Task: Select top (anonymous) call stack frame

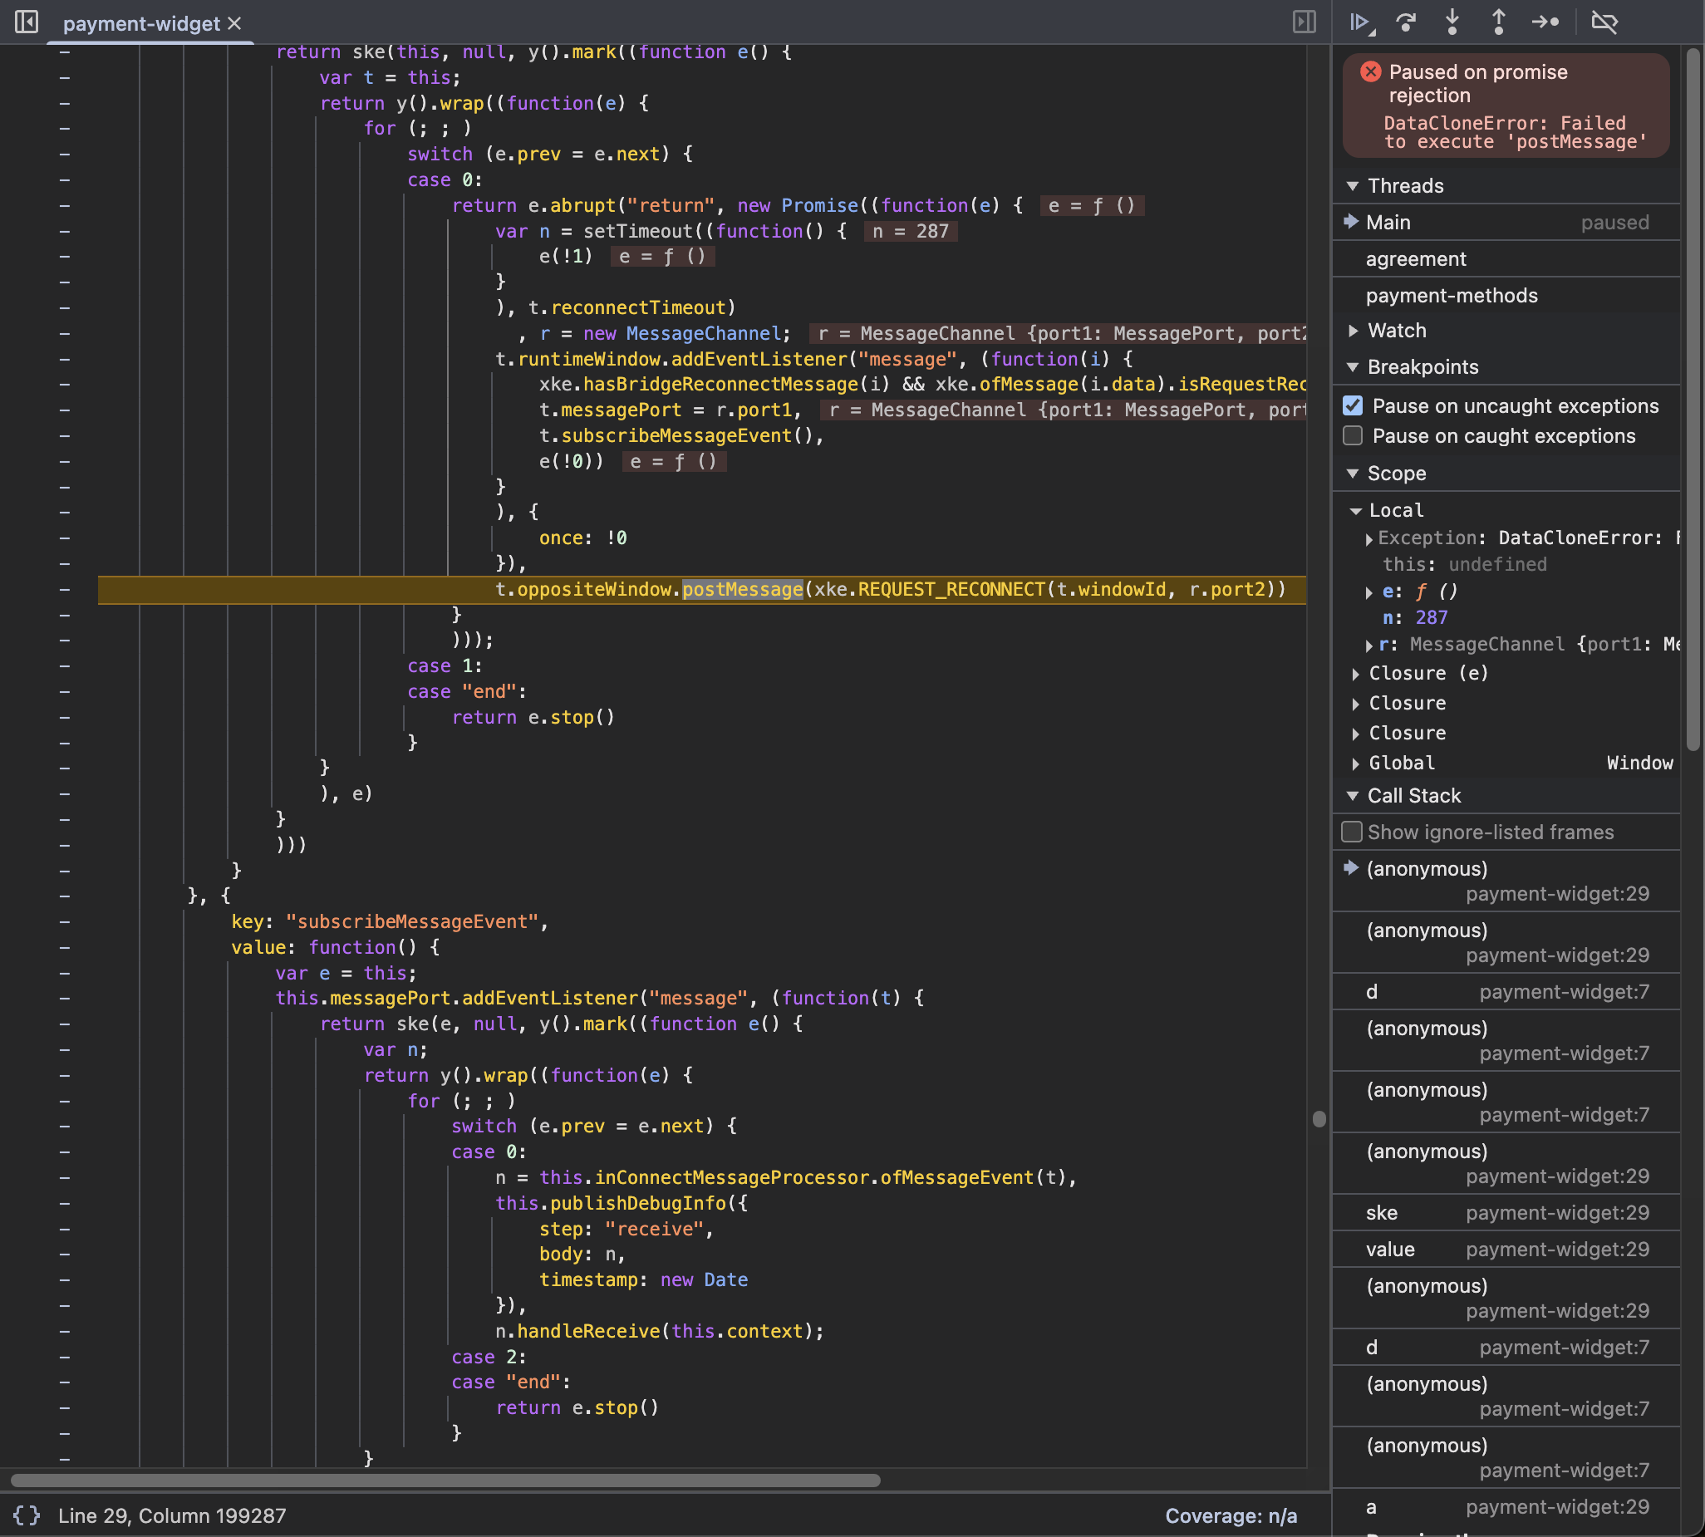Action: (x=1506, y=881)
